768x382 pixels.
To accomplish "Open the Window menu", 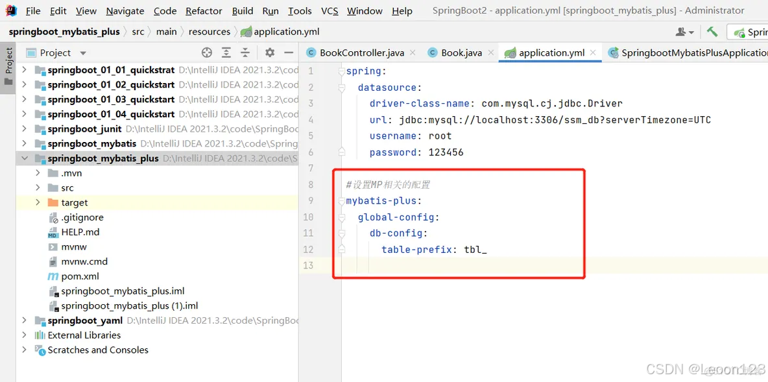I will pos(365,11).
